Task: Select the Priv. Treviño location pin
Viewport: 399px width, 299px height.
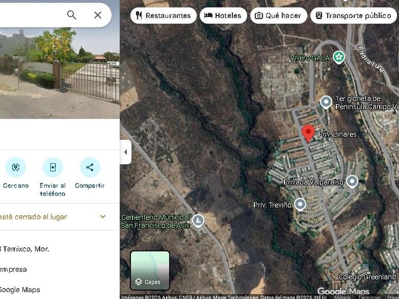Action: point(300,205)
